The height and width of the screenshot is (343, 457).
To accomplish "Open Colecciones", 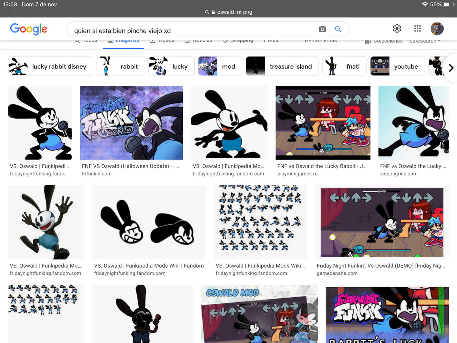I will click(x=384, y=41).
